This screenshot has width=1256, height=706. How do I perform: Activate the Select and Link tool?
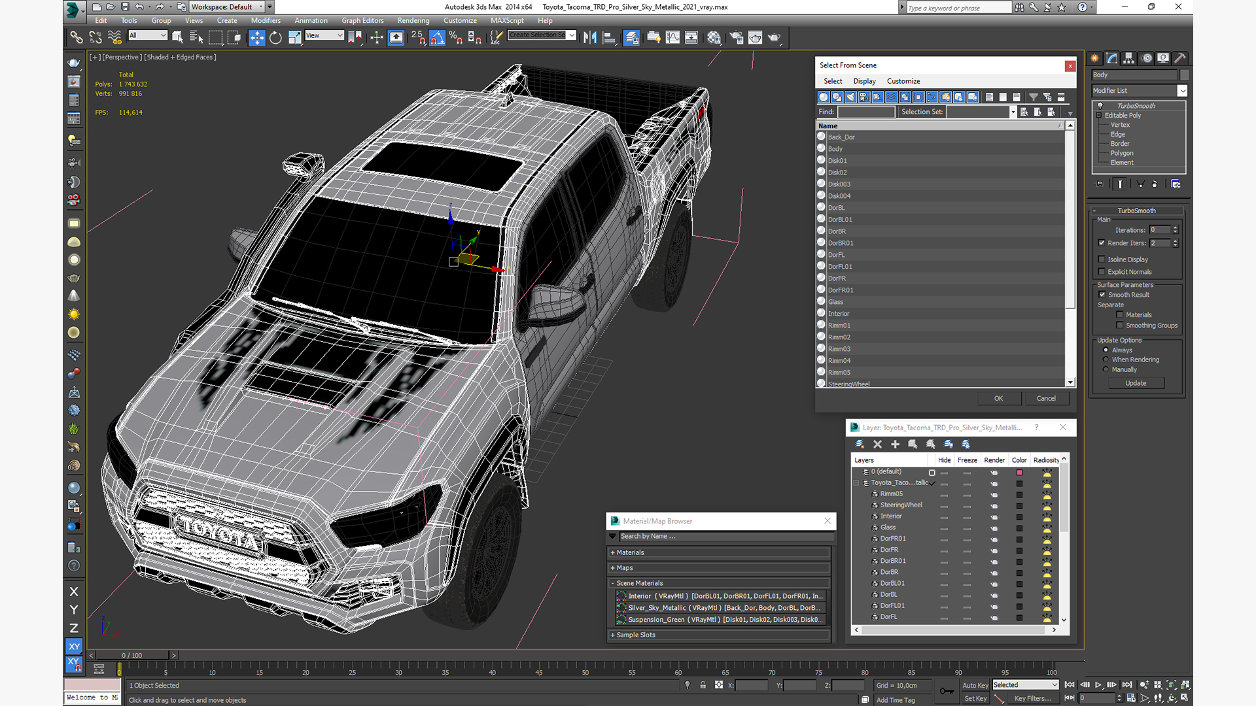pos(77,37)
